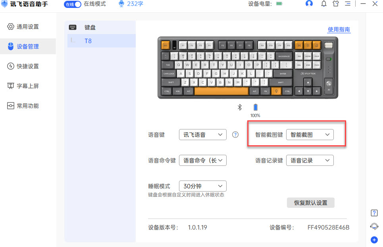Image resolution: width=383 pixels, height=247 pixels.
Task: Click the keyboard icon beside 键盘
Action: click(x=73, y=27)
